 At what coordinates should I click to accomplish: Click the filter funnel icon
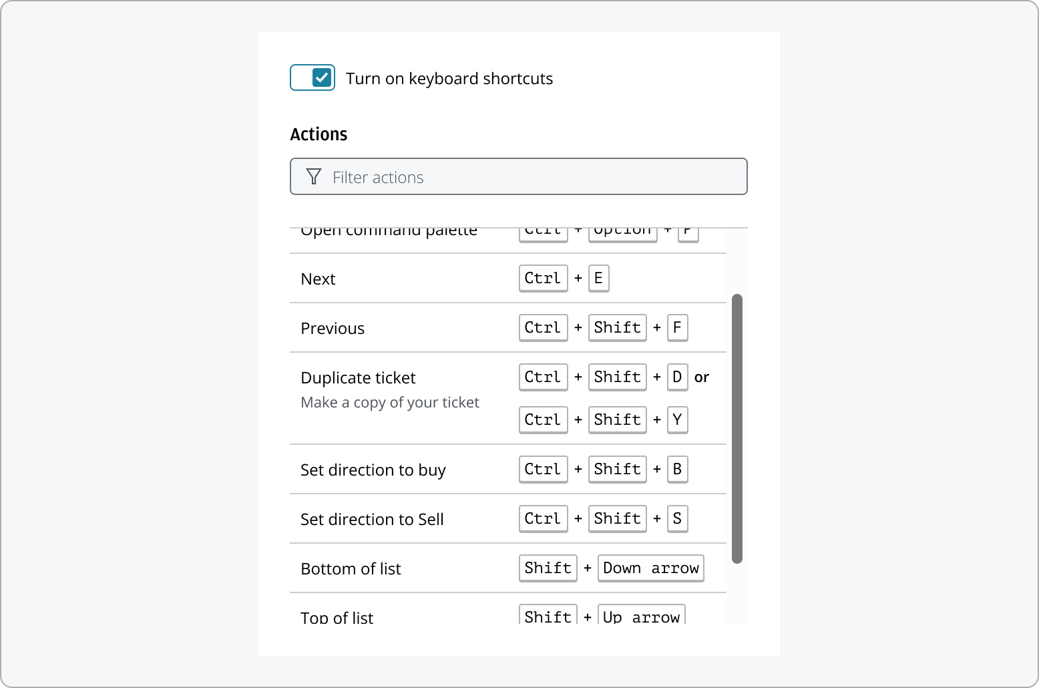(313, 176)
